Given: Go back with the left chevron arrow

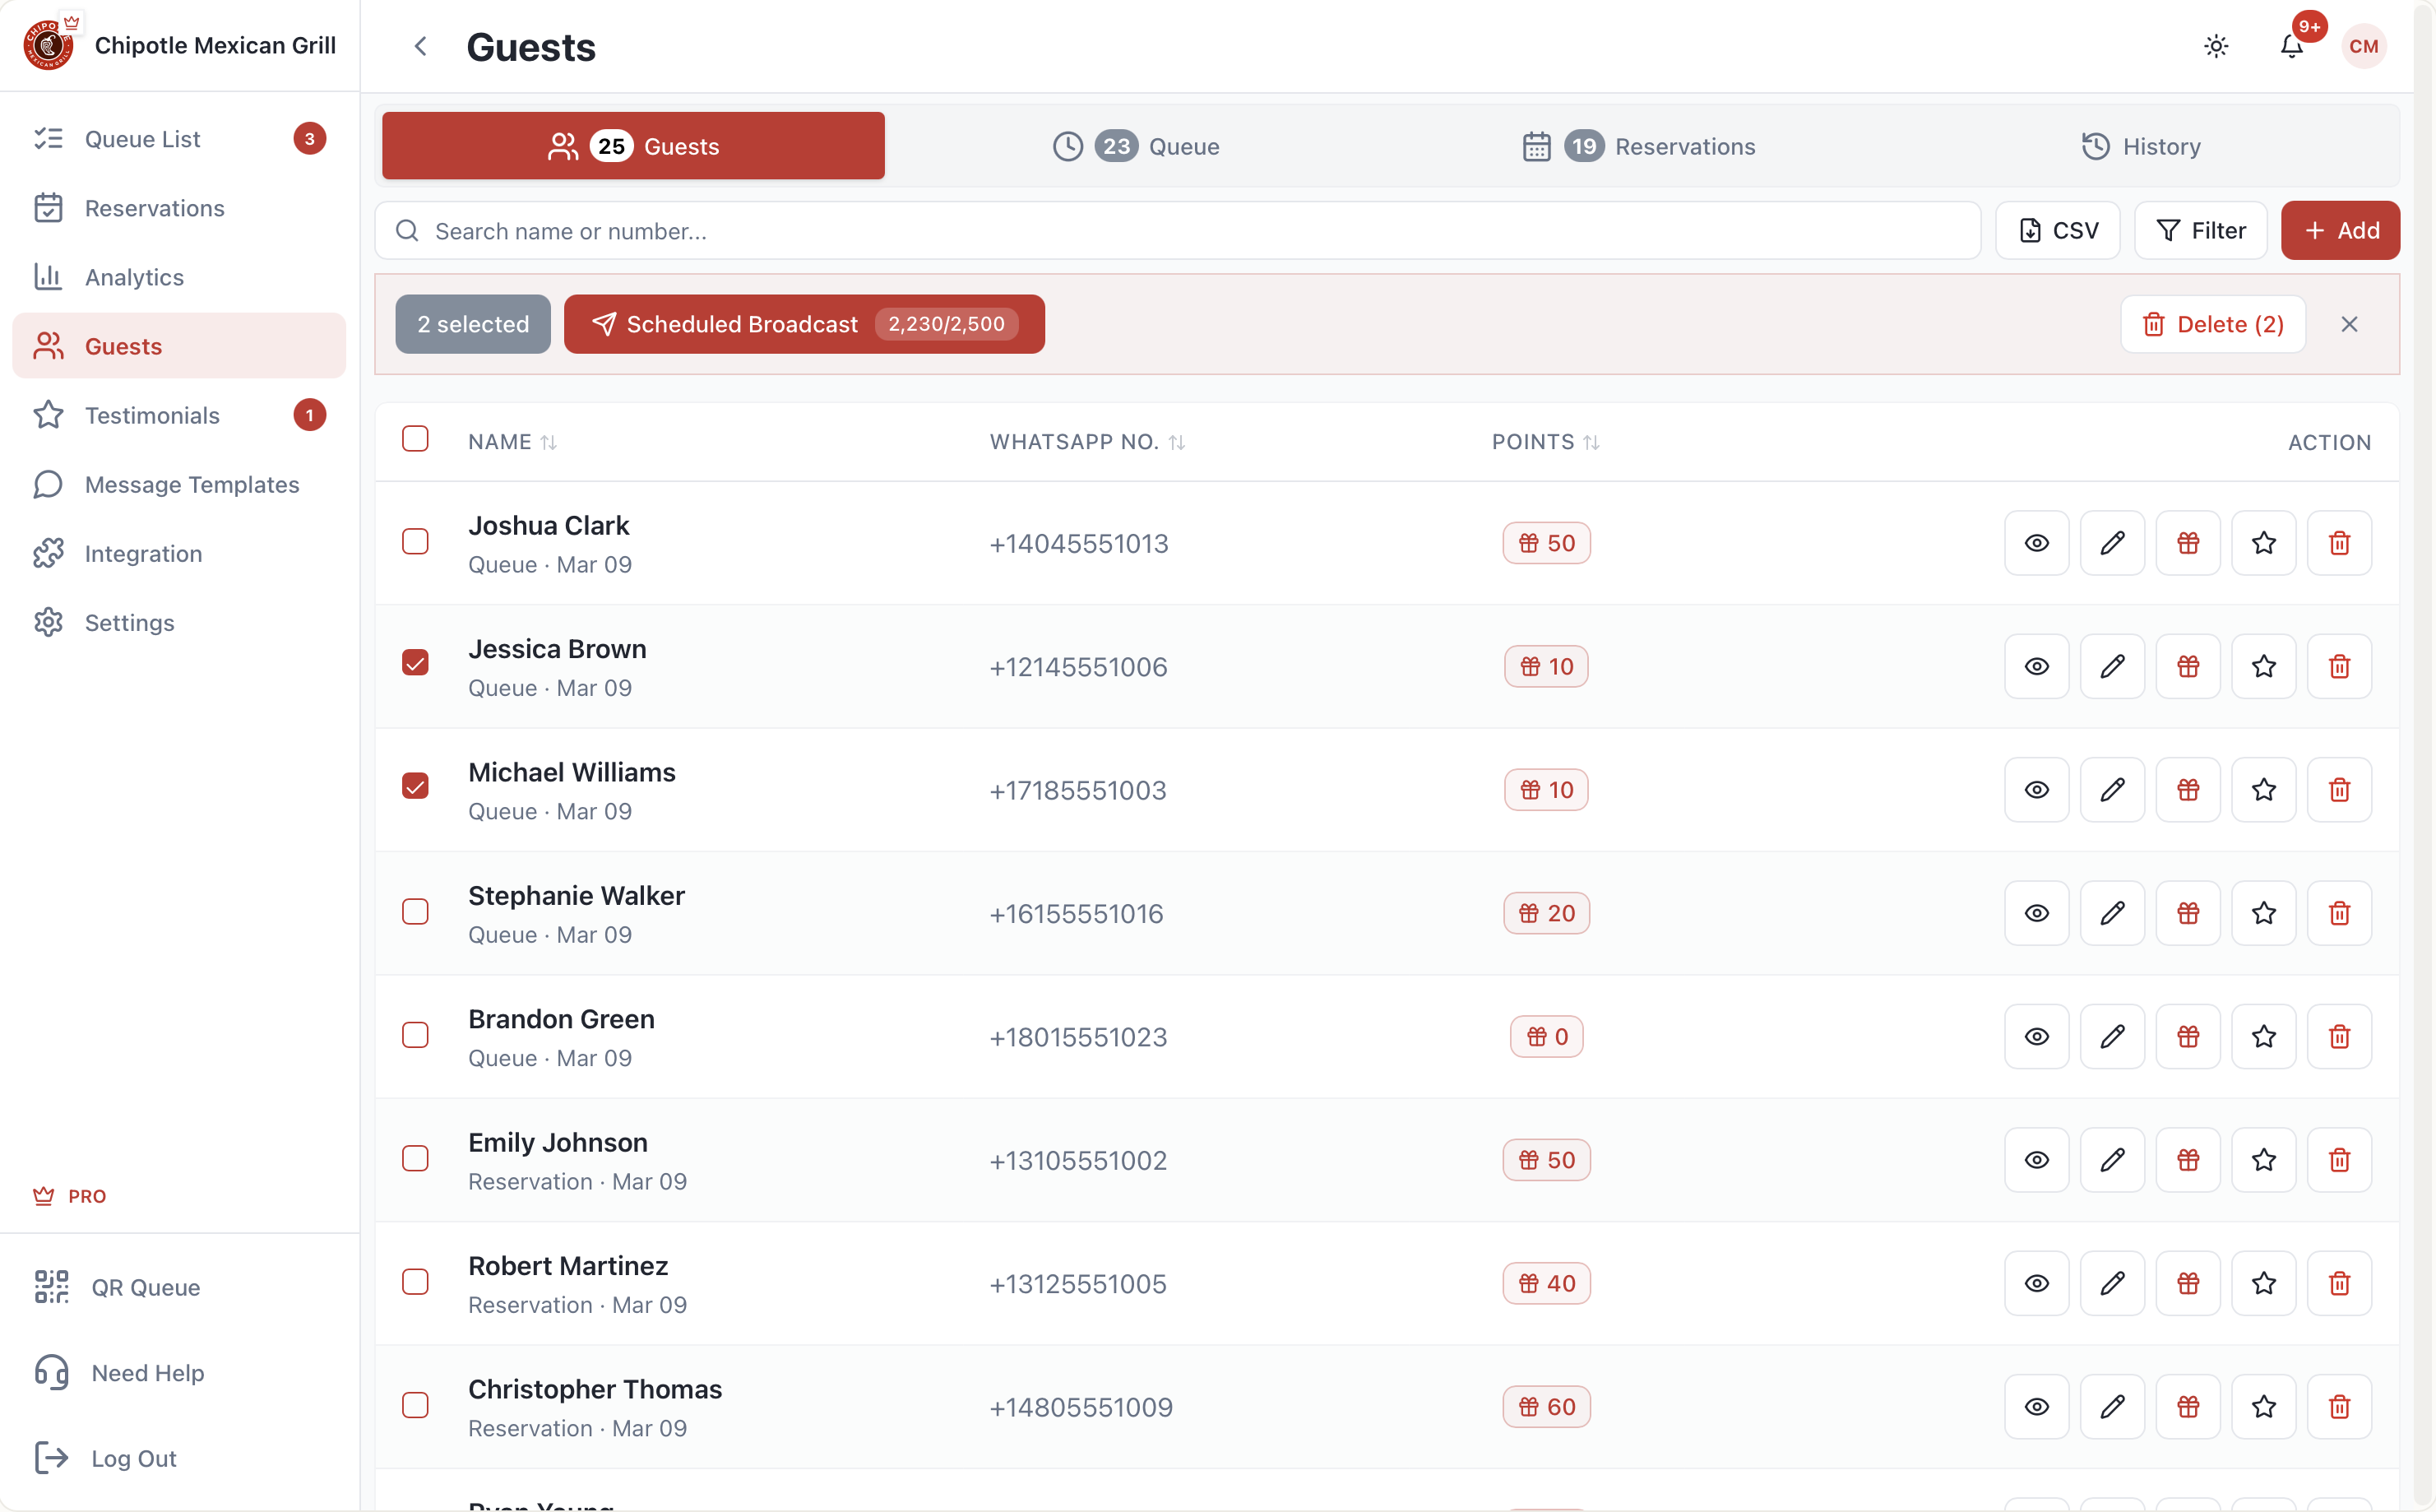Looking at the screenshot, I should [421, 46].
